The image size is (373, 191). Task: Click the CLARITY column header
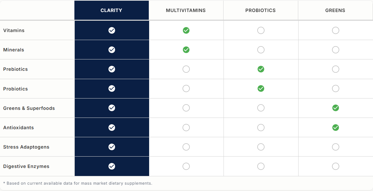click(111, 10)
